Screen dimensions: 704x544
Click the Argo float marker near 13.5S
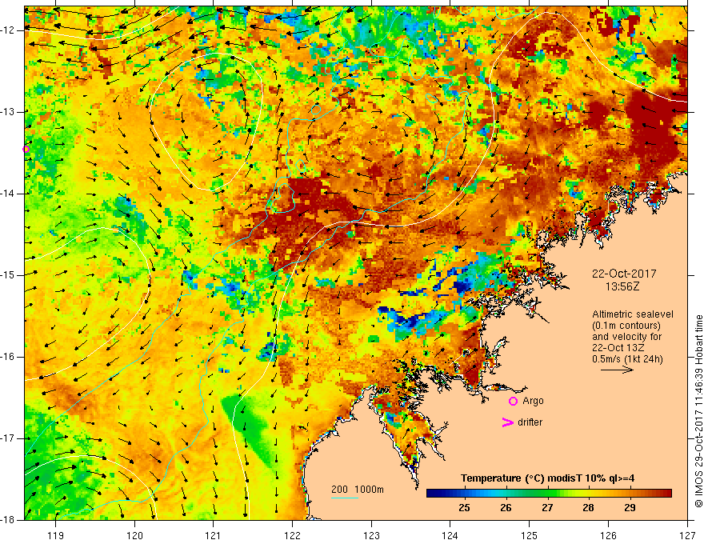tap(26, 149)
